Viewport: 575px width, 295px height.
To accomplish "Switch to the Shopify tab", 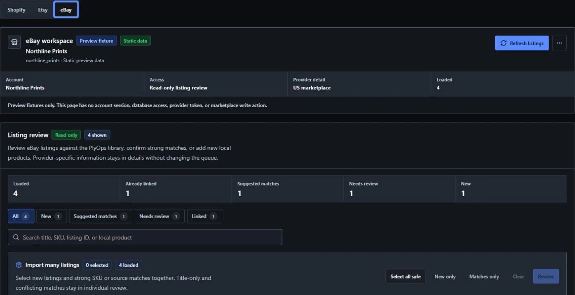I will [16, 10].
